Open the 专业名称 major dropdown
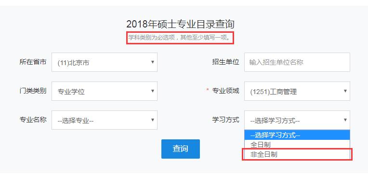 click(105, 120)
